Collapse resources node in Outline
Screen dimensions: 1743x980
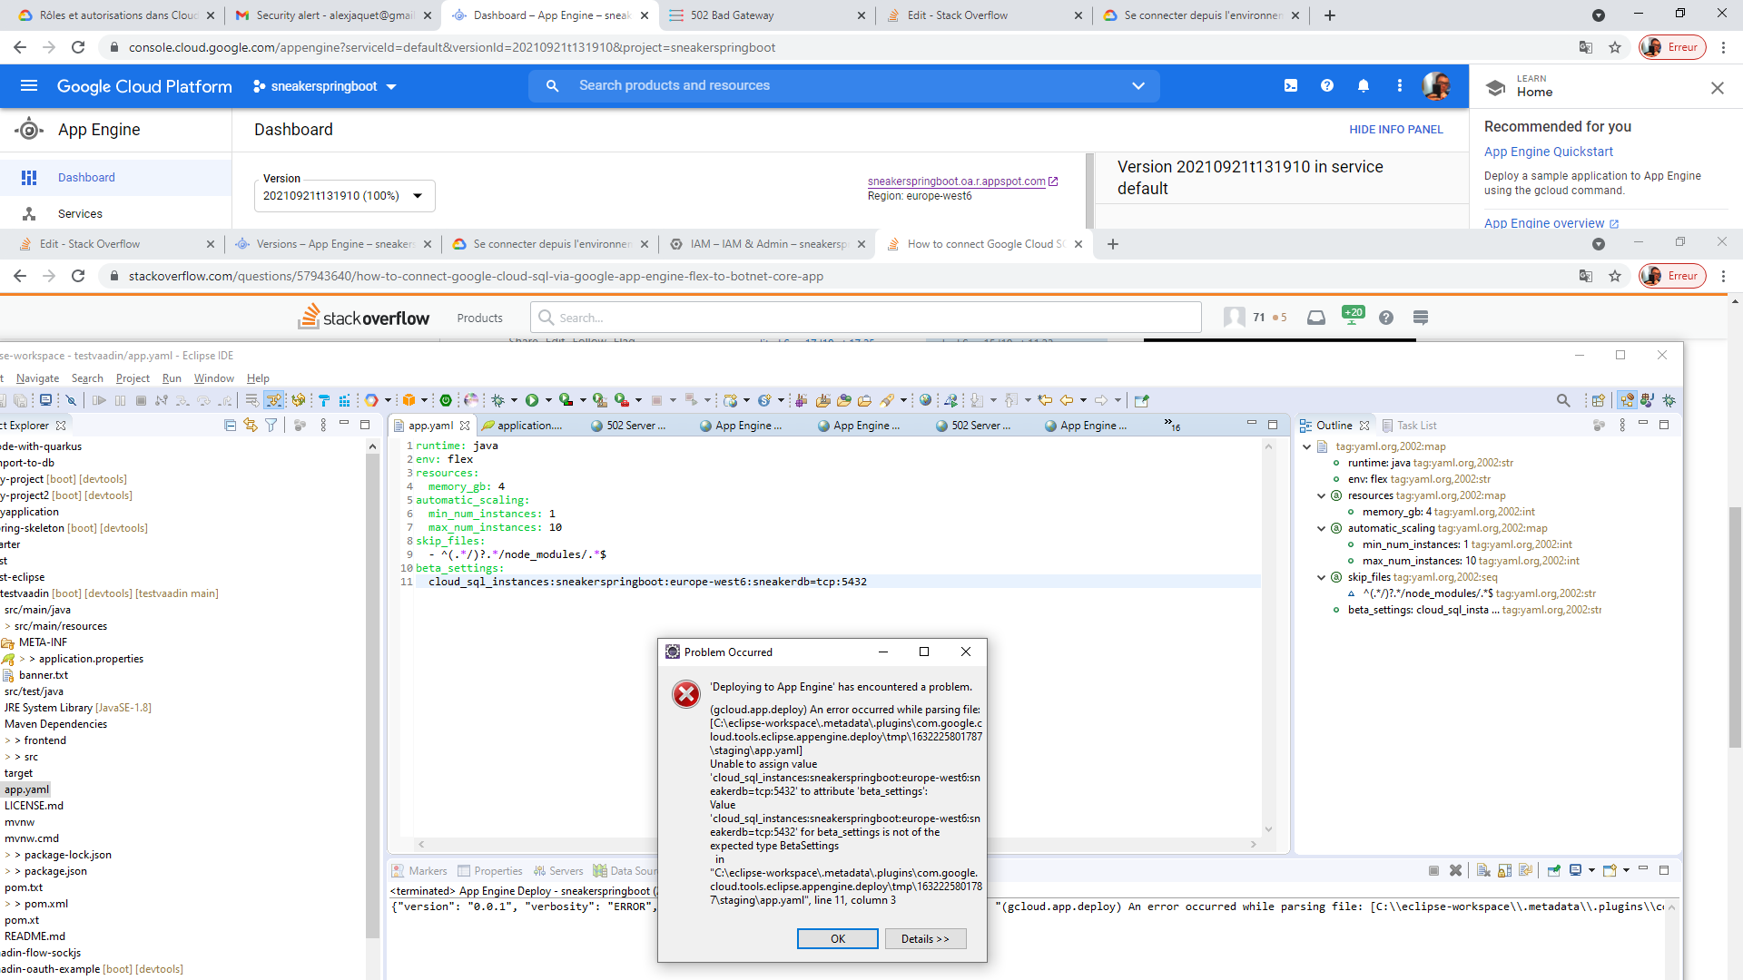[1322, 495]
